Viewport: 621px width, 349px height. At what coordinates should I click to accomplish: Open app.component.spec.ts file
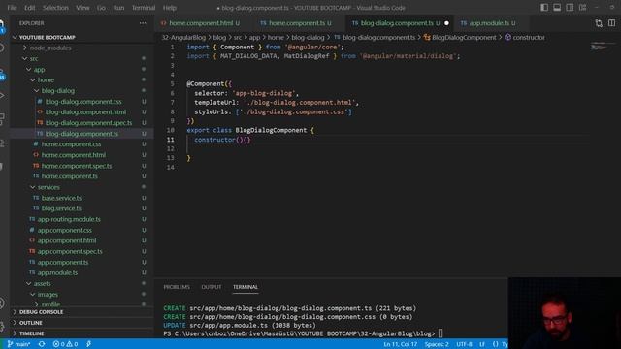(x=70, y=251)
